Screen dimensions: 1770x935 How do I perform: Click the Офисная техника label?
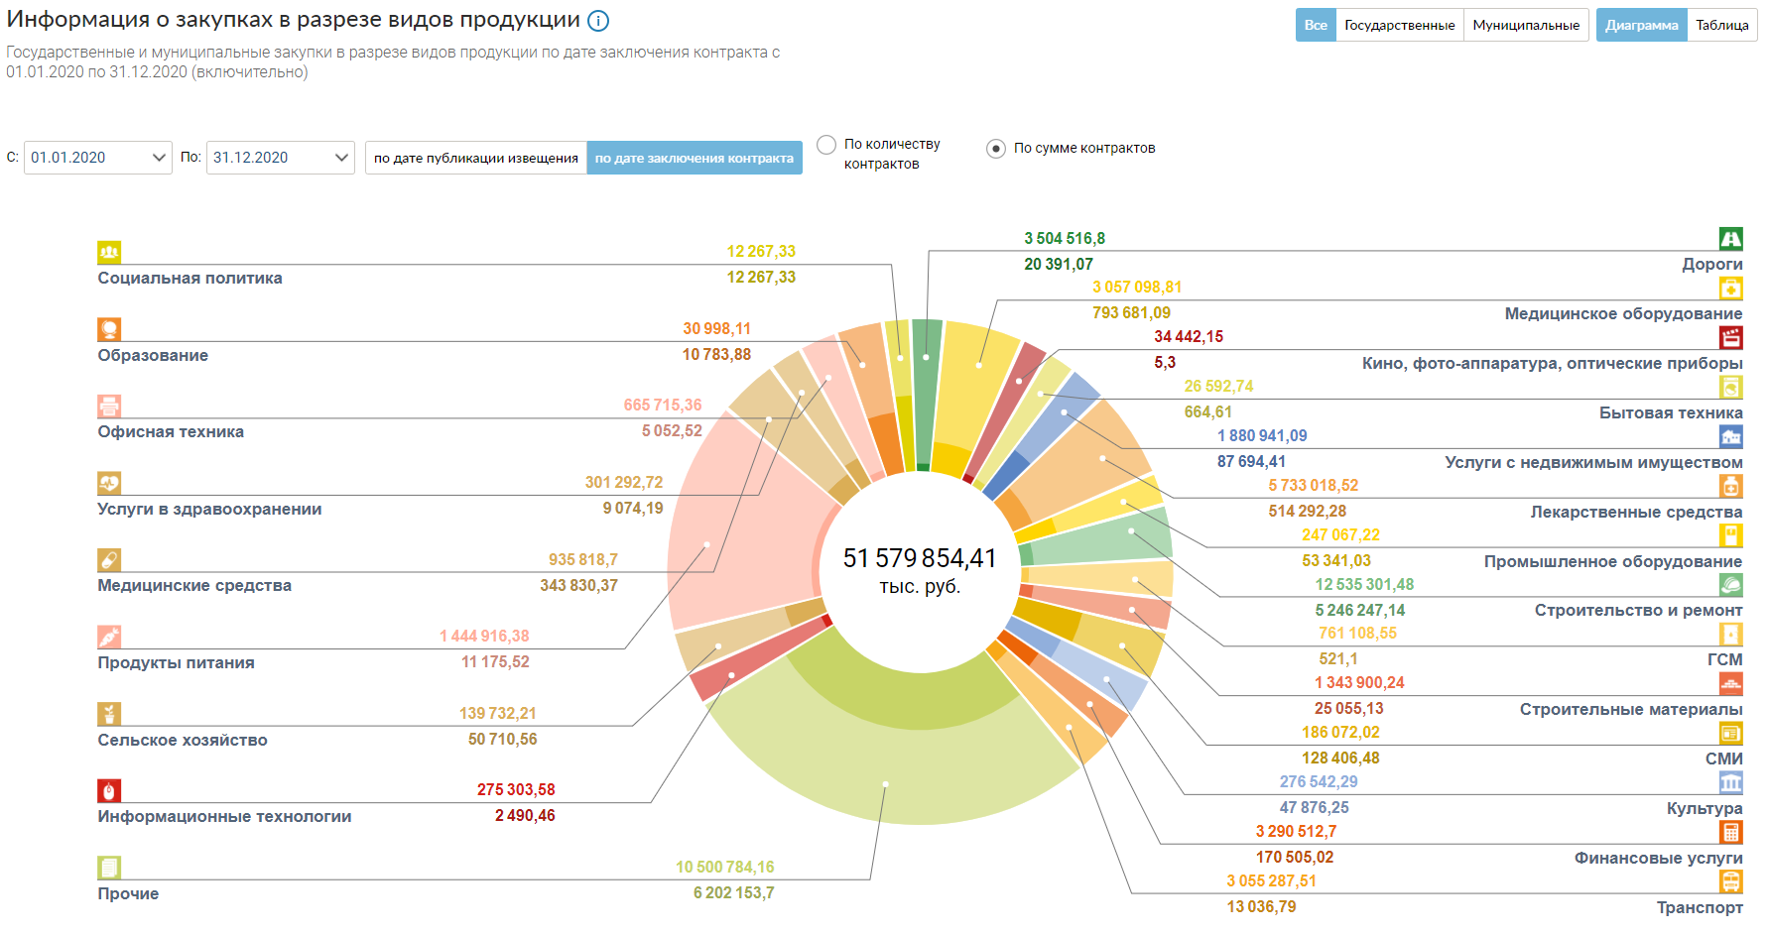pyautogui.click(x=171, y=432)
